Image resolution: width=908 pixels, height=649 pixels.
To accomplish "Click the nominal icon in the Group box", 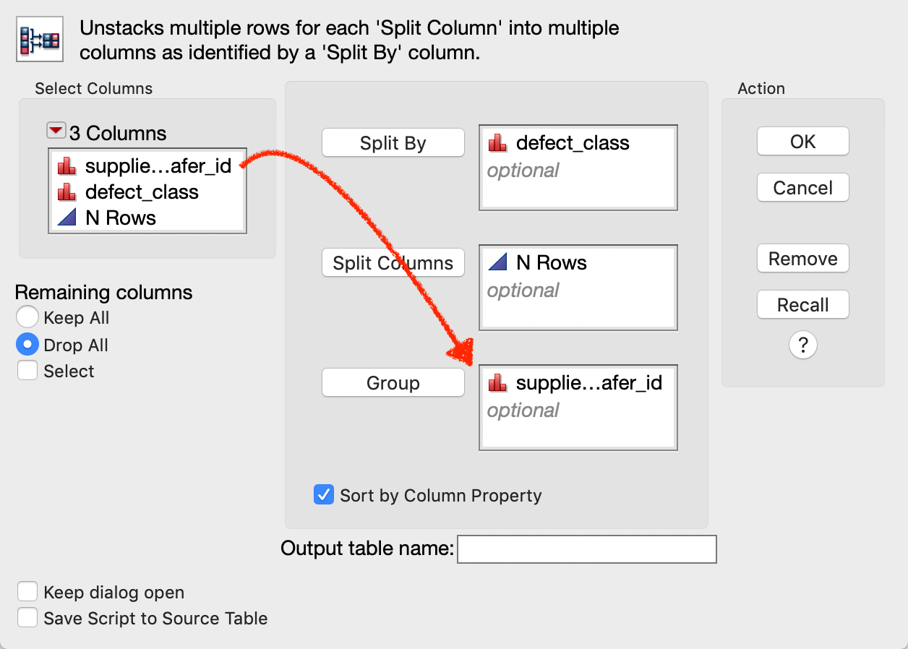I will [498, 383].
